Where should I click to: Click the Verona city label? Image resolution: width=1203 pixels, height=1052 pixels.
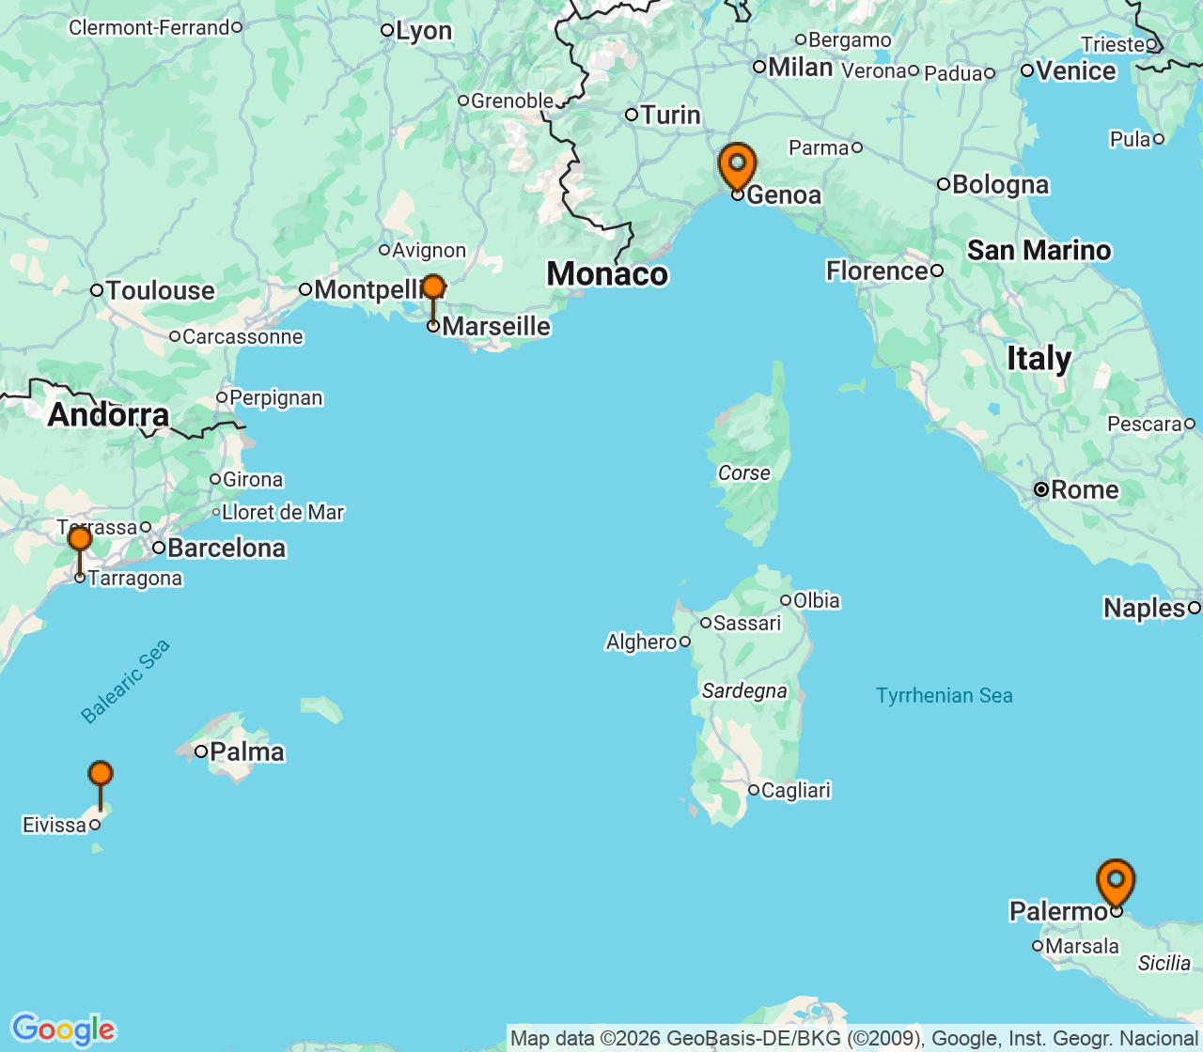(x=874, y=70)
